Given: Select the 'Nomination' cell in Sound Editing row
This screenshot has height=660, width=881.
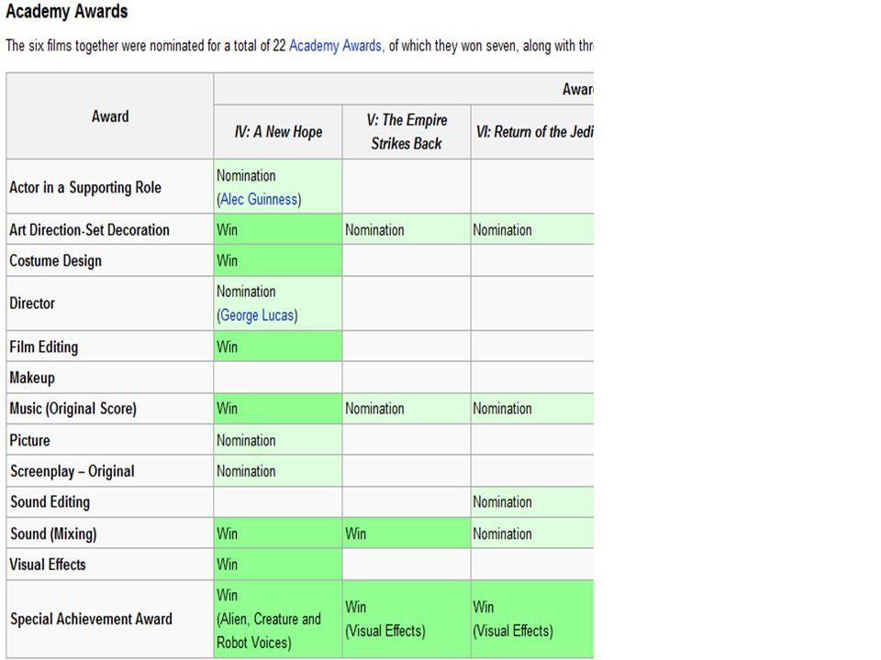Looking at the screenshot, I should (x=532, y=501).
